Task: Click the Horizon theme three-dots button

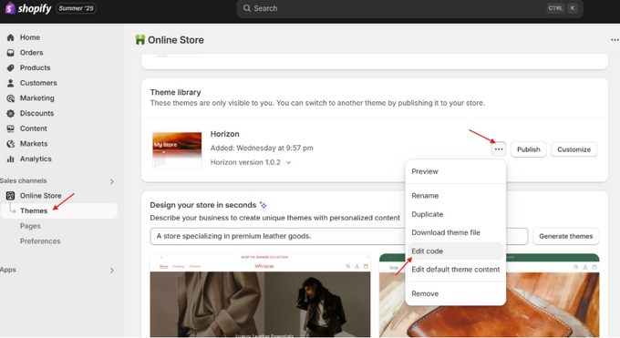Action: pos(499,149)
